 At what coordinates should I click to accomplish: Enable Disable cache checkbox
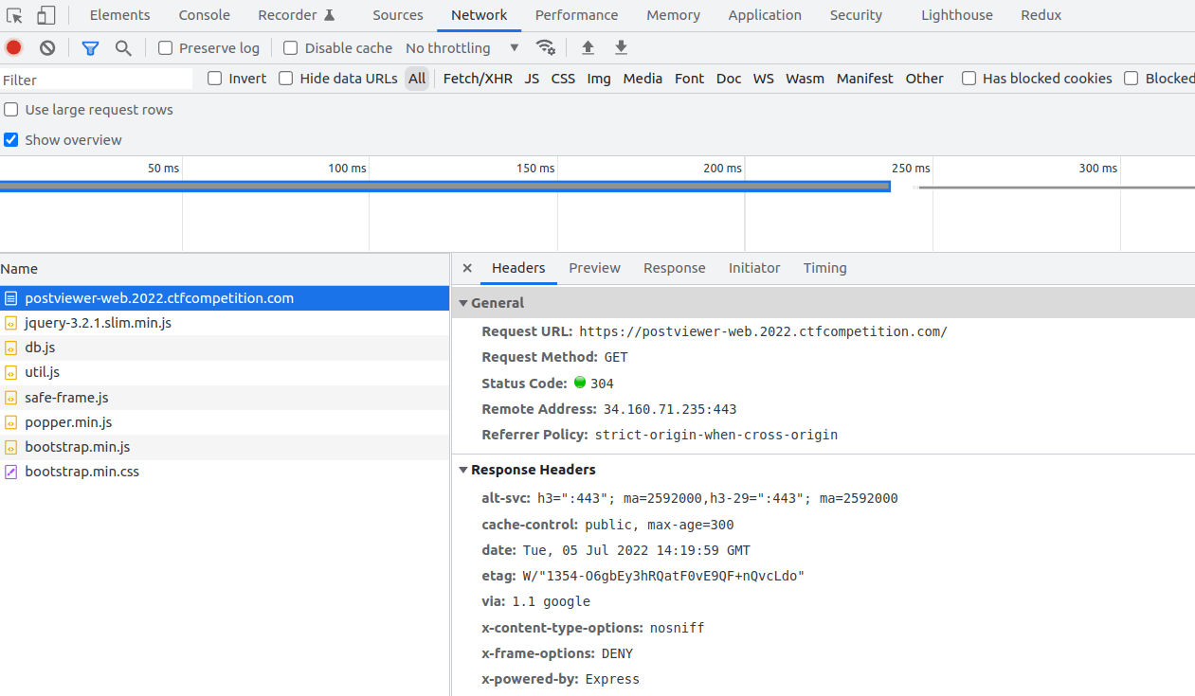[x=291, y=48]
